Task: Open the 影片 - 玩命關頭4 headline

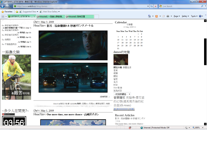Action: pos(70,26)
